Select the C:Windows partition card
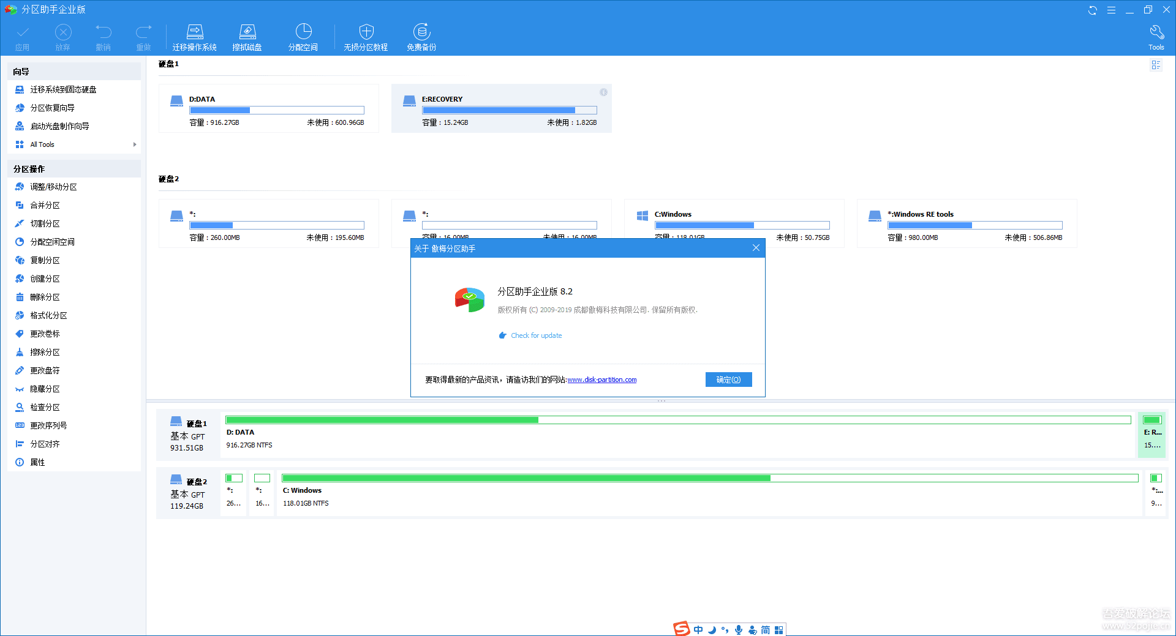 734,220
